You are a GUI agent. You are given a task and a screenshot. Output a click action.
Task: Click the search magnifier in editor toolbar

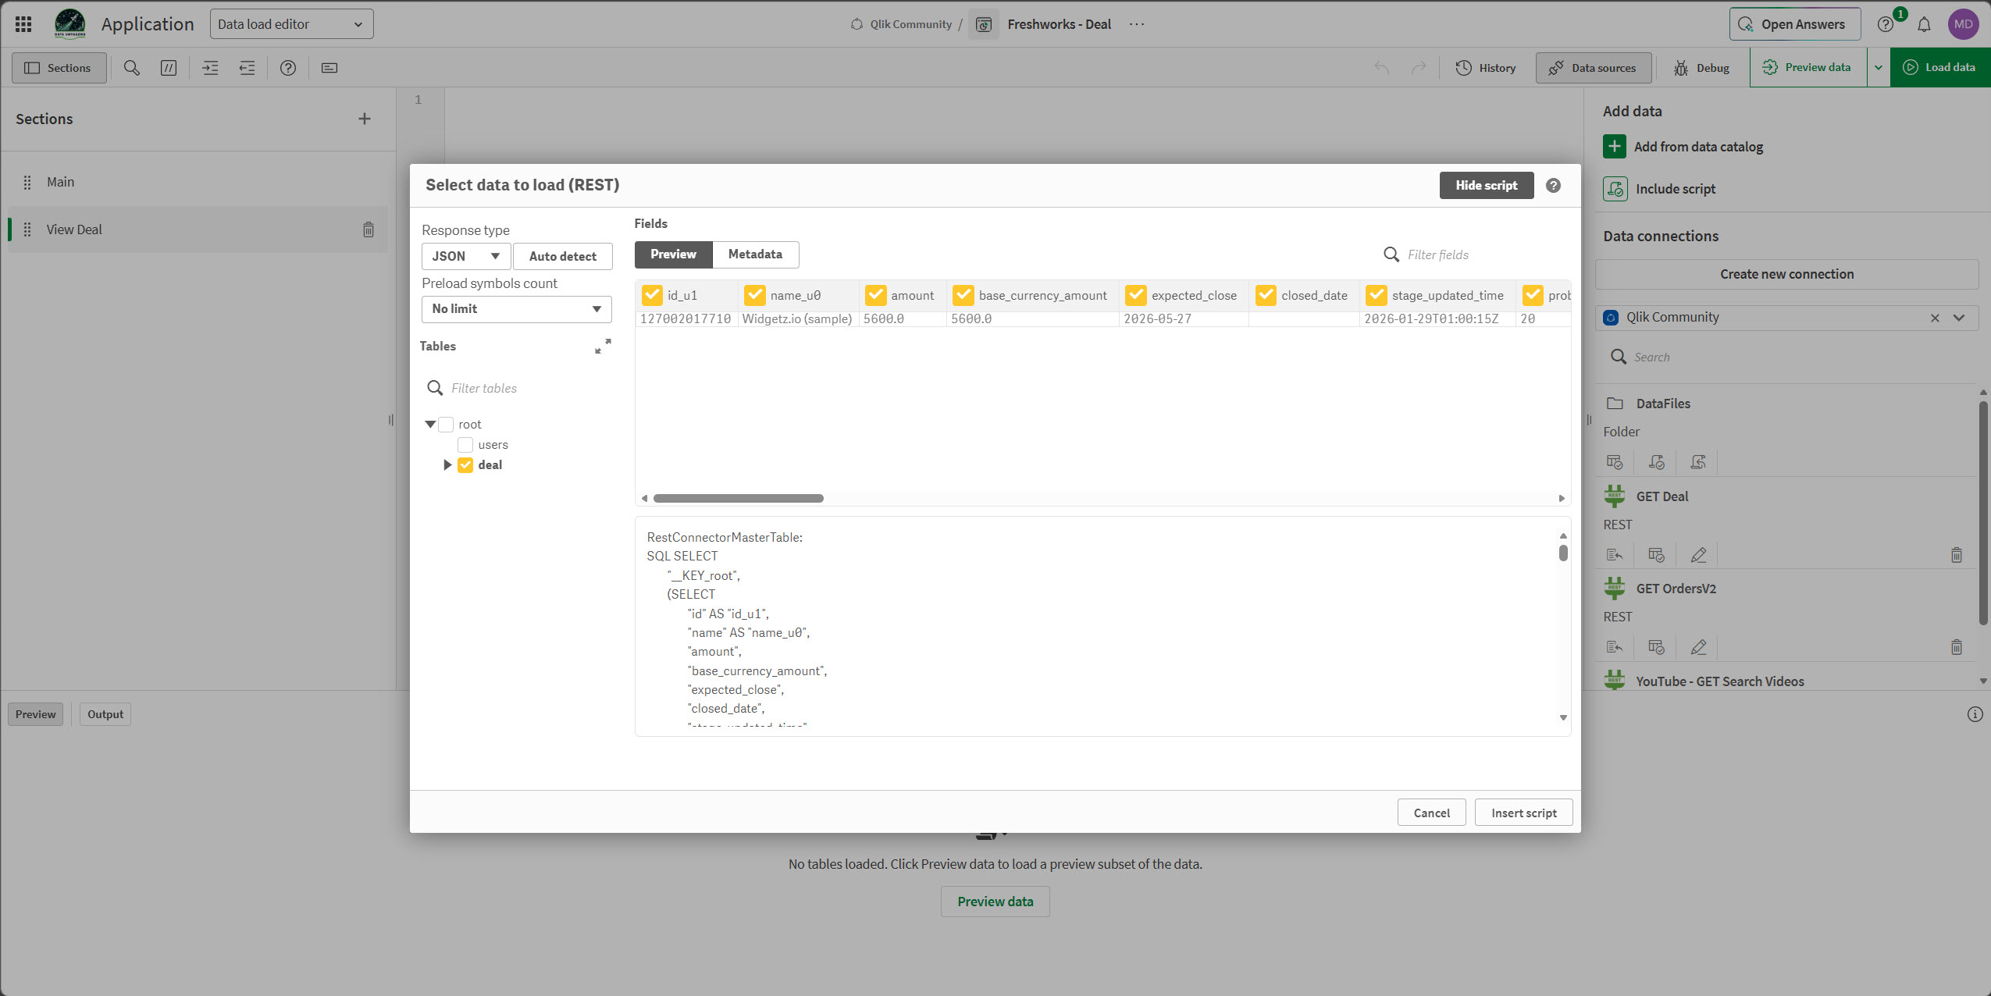click(x=132, y=68)
